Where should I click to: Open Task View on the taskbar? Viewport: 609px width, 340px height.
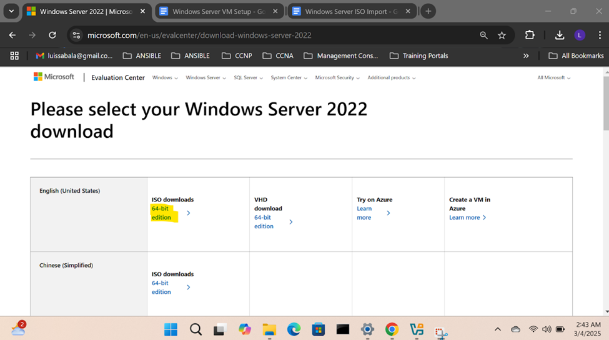[220, 329]
